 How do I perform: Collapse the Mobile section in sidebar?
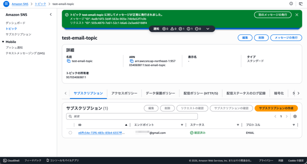[3, 42]
